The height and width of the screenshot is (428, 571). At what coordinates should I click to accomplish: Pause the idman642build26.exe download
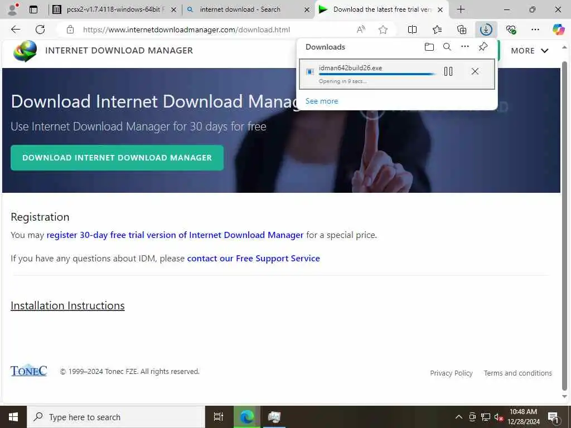click(448, 71)
